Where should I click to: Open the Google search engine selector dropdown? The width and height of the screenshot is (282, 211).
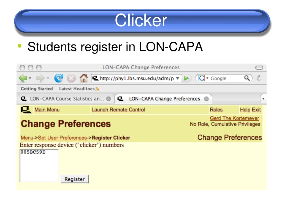[207, 78]
